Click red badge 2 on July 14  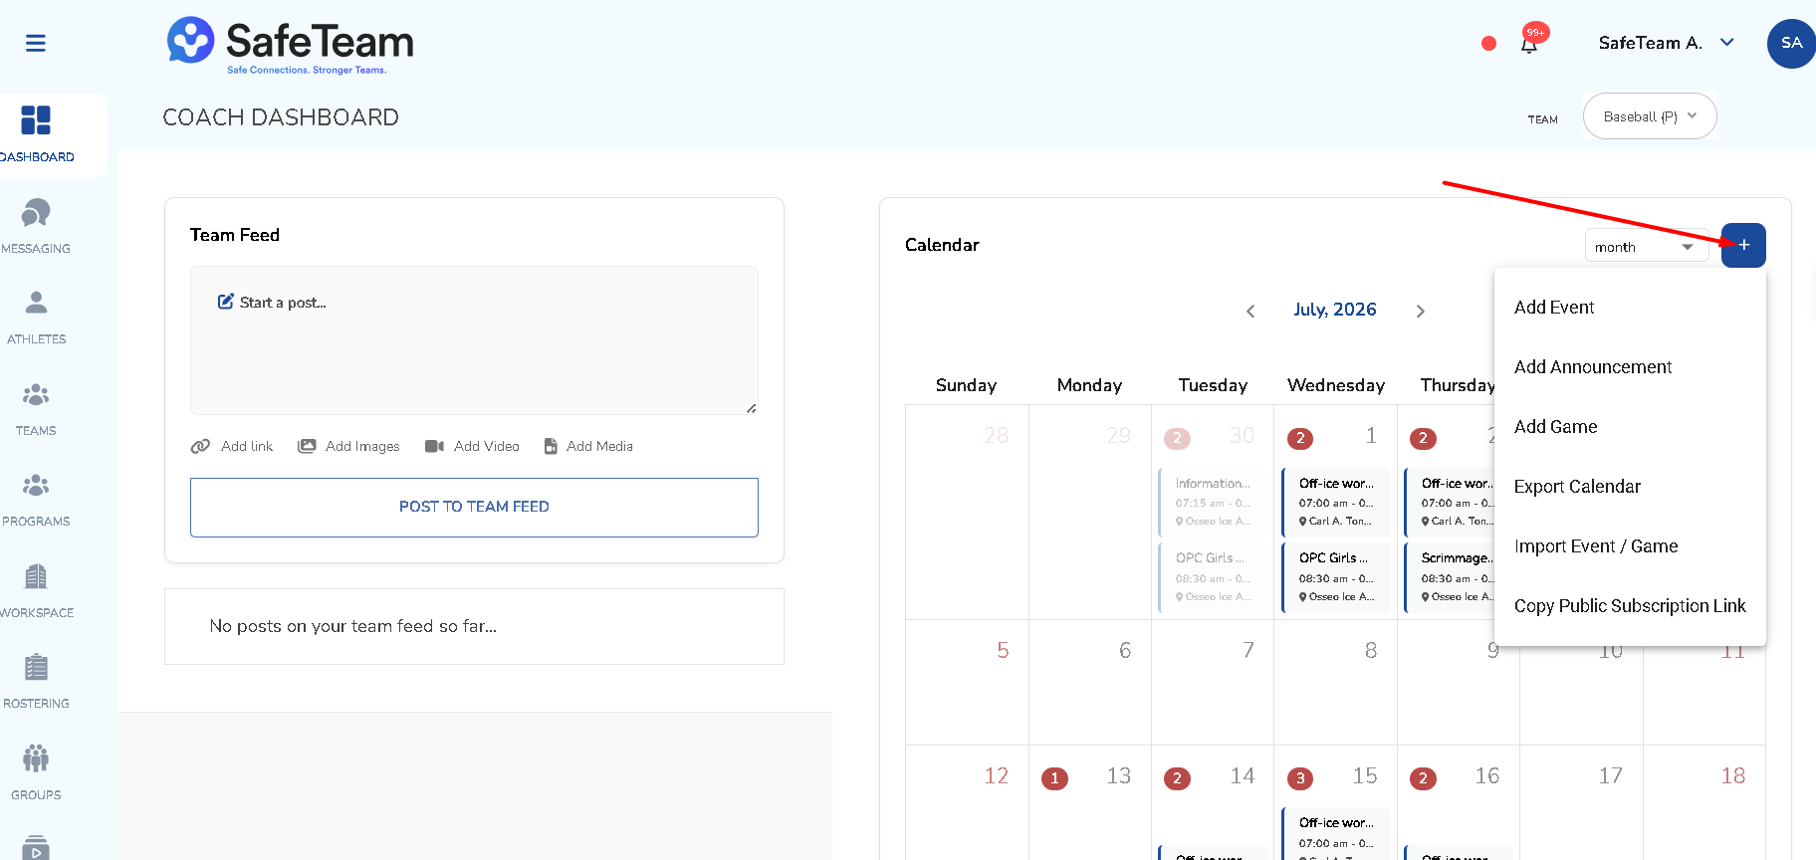(1177, 778)
